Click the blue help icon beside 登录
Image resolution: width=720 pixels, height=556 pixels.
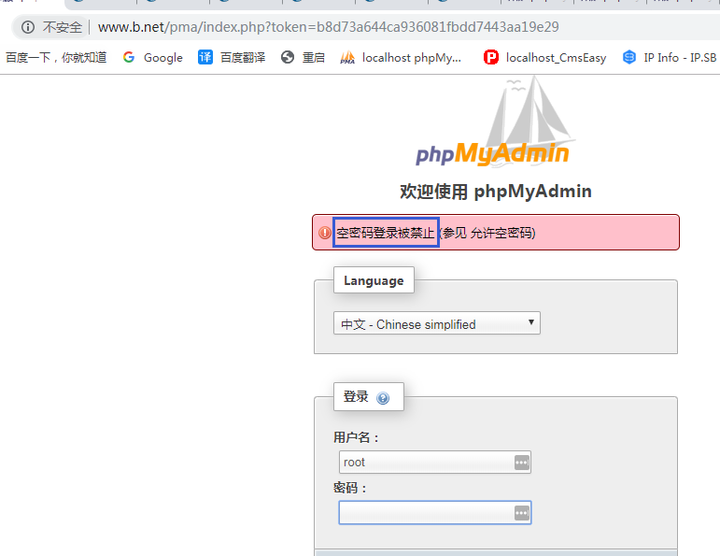[383, 397]
